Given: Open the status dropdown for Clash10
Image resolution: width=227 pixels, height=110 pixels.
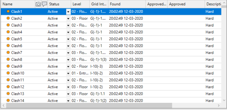Looking at the screenshot, I should [x=68, y=73].
